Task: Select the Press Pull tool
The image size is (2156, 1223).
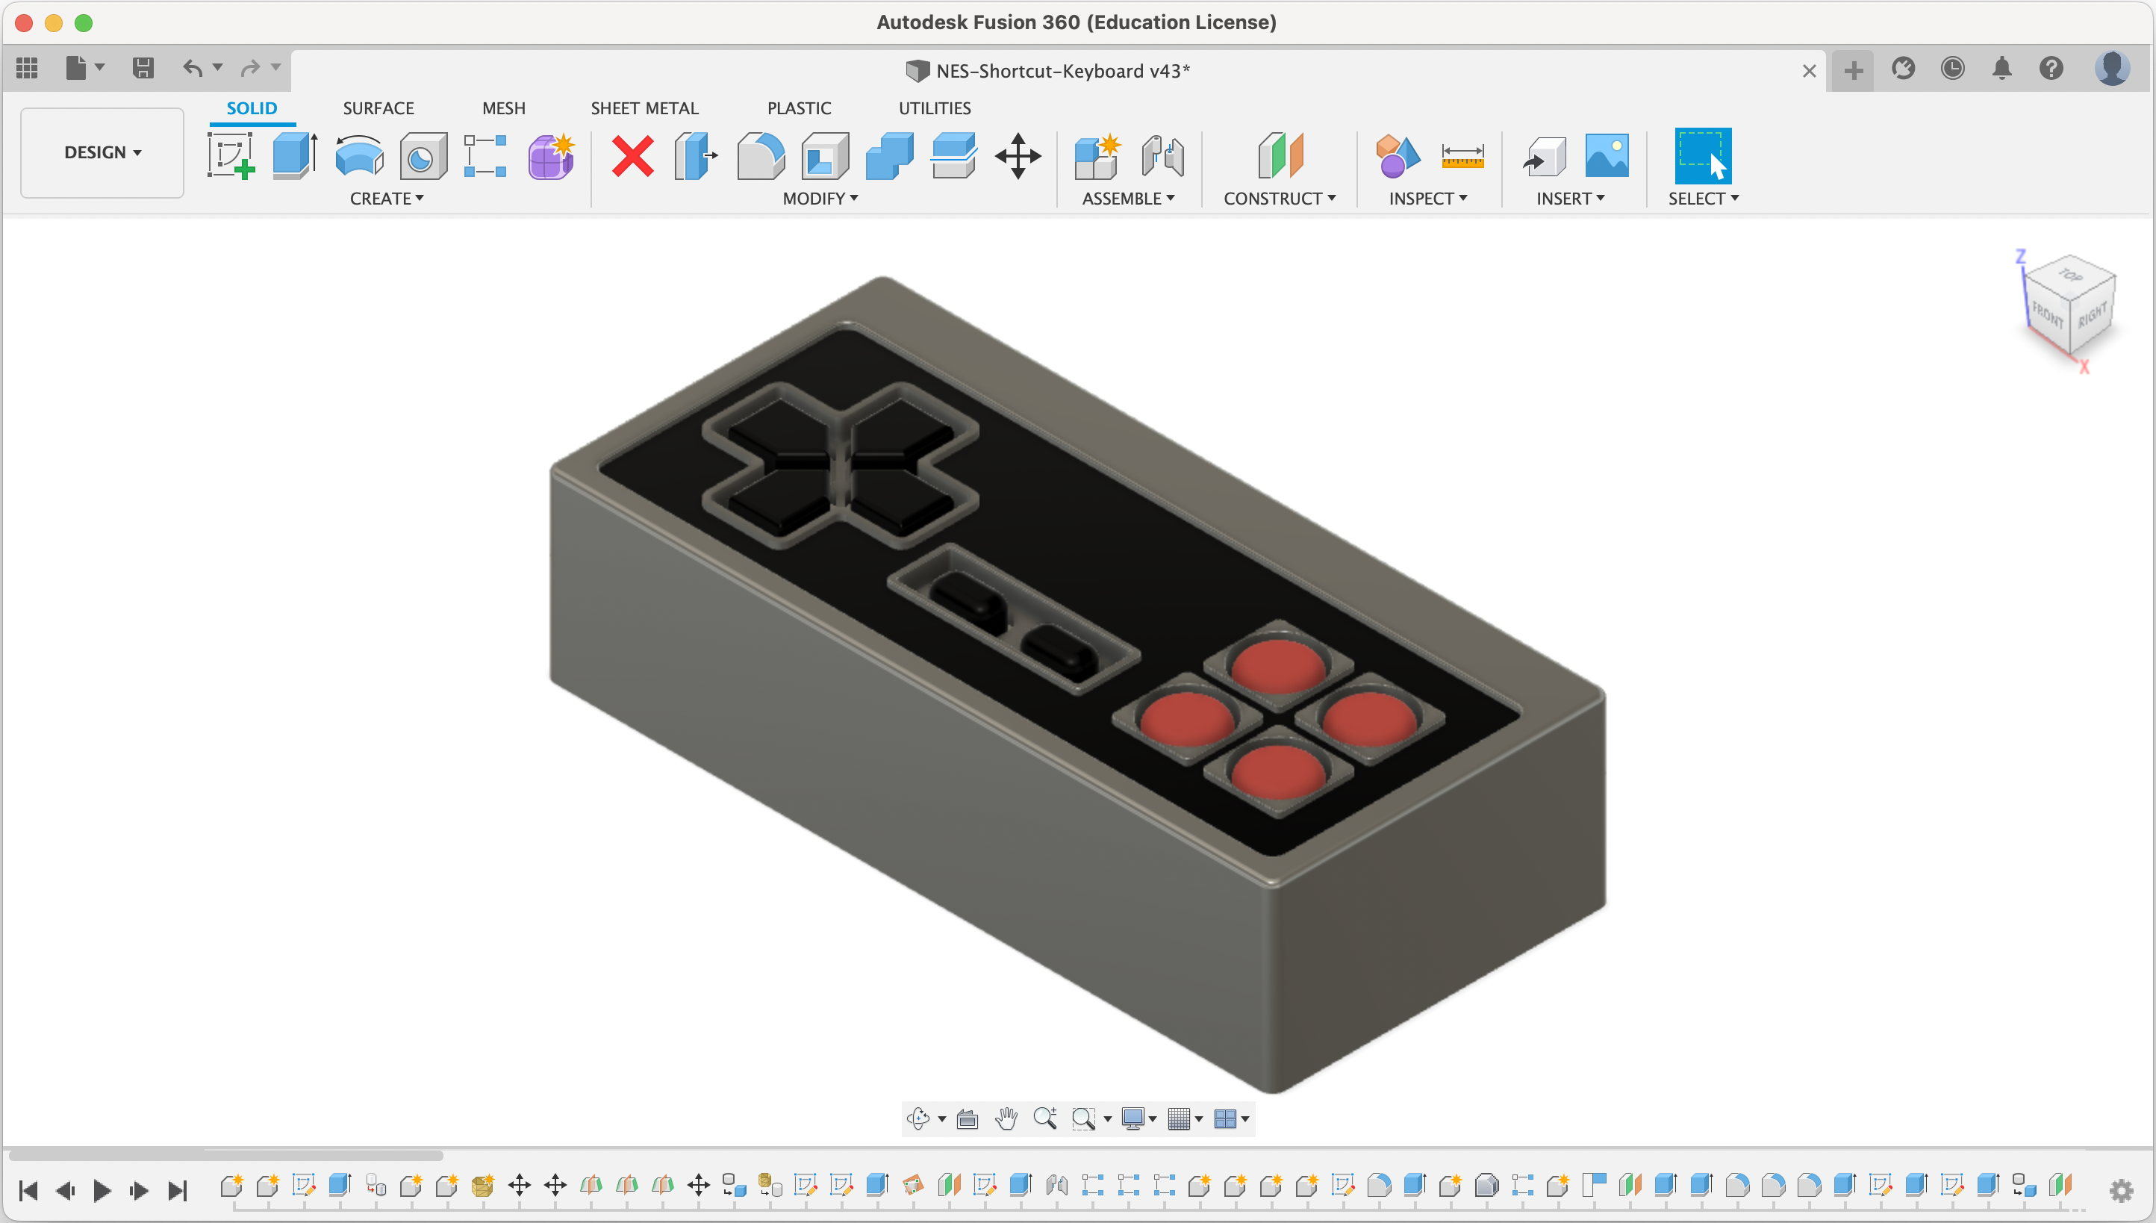Action: [x=697, y=155]
